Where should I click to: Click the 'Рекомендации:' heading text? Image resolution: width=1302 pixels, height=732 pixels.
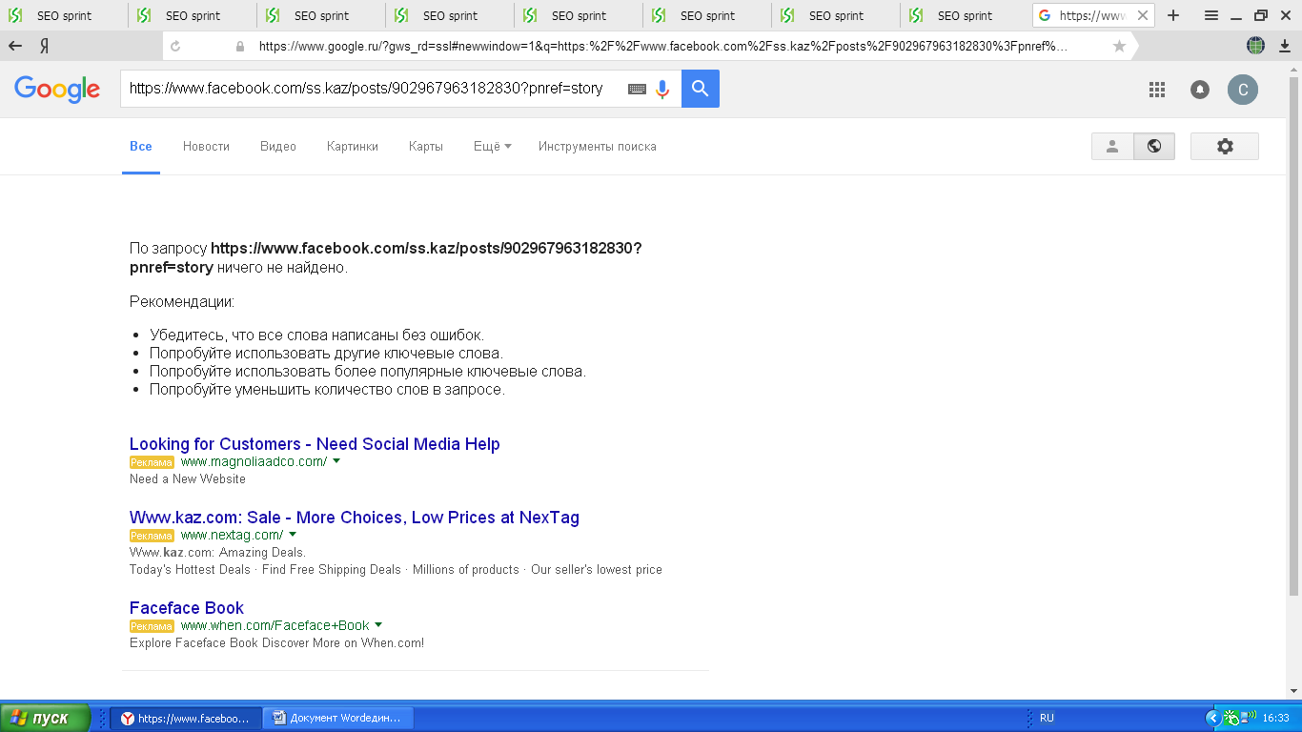182,302
